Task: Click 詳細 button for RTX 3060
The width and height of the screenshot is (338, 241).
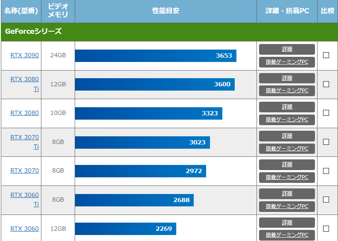Action: (287, 223)
